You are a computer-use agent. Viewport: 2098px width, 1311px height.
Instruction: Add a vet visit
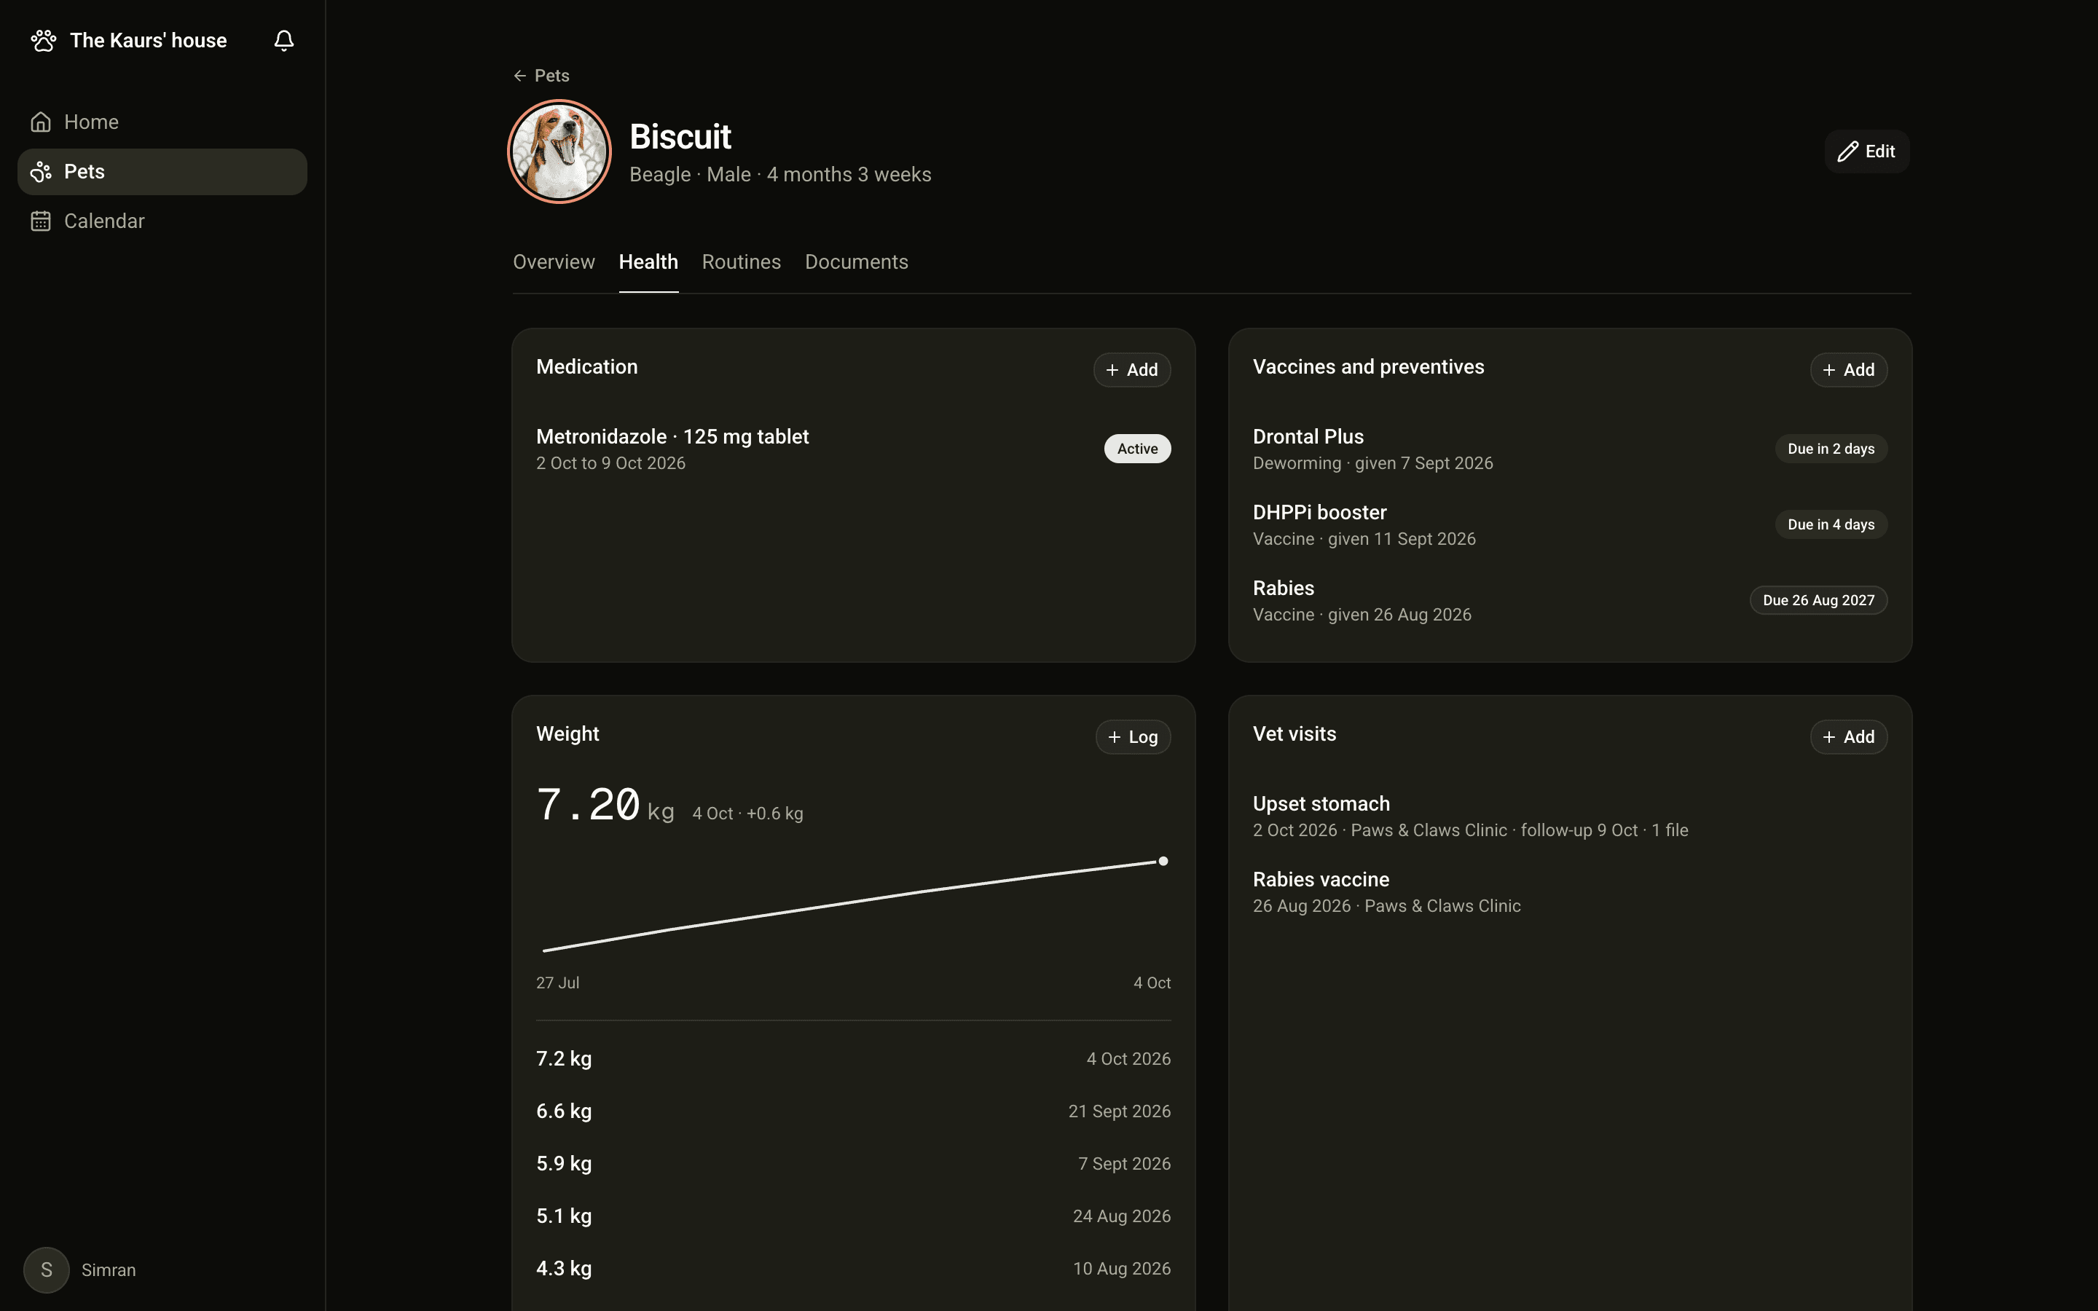1848,737
